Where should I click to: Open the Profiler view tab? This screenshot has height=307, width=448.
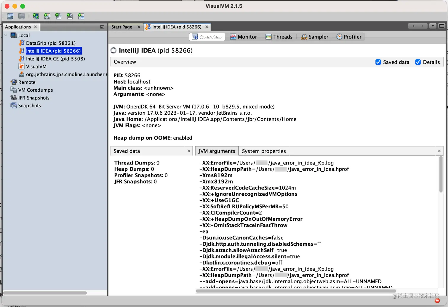(x=349, y=37)
